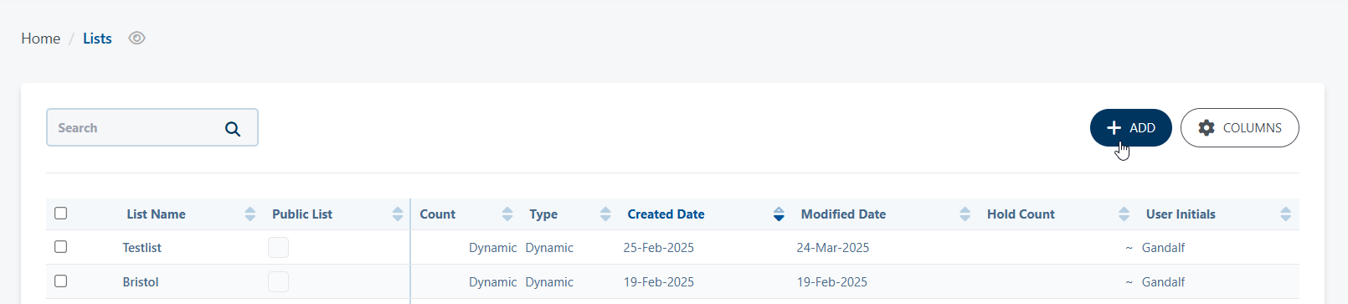Select the Testlist row checkbox
This screenshot has width=1348, height=304.
coord(60,247)
